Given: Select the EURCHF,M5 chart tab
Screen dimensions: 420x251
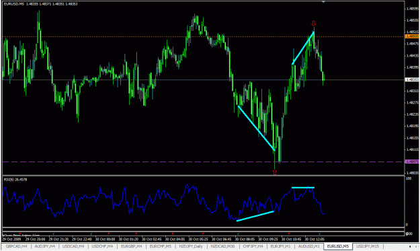Looking at the screenshot, I should click(x=160, y=246).
